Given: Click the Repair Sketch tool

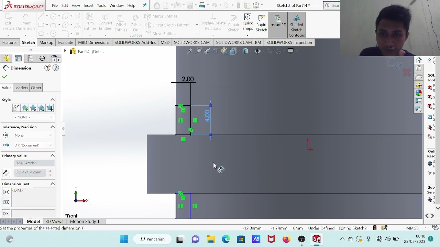Looking at the screenshot, I should 233,23.
